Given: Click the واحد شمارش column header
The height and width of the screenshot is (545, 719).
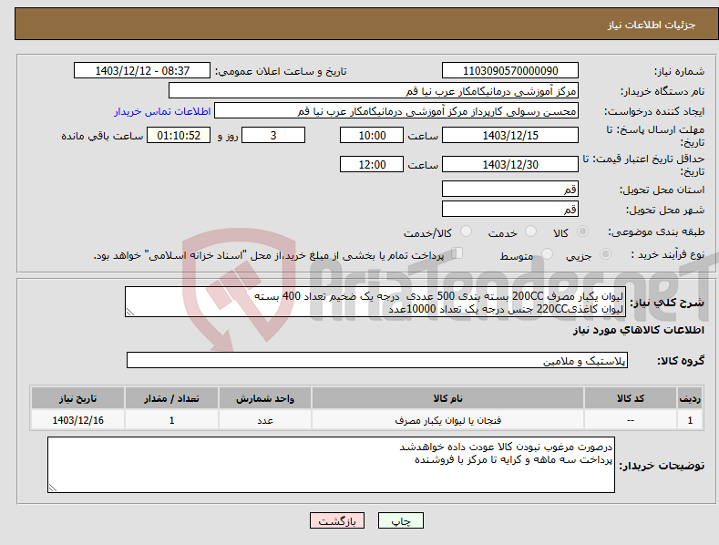Looking at the screenshot, I should [x=265, y=397].
